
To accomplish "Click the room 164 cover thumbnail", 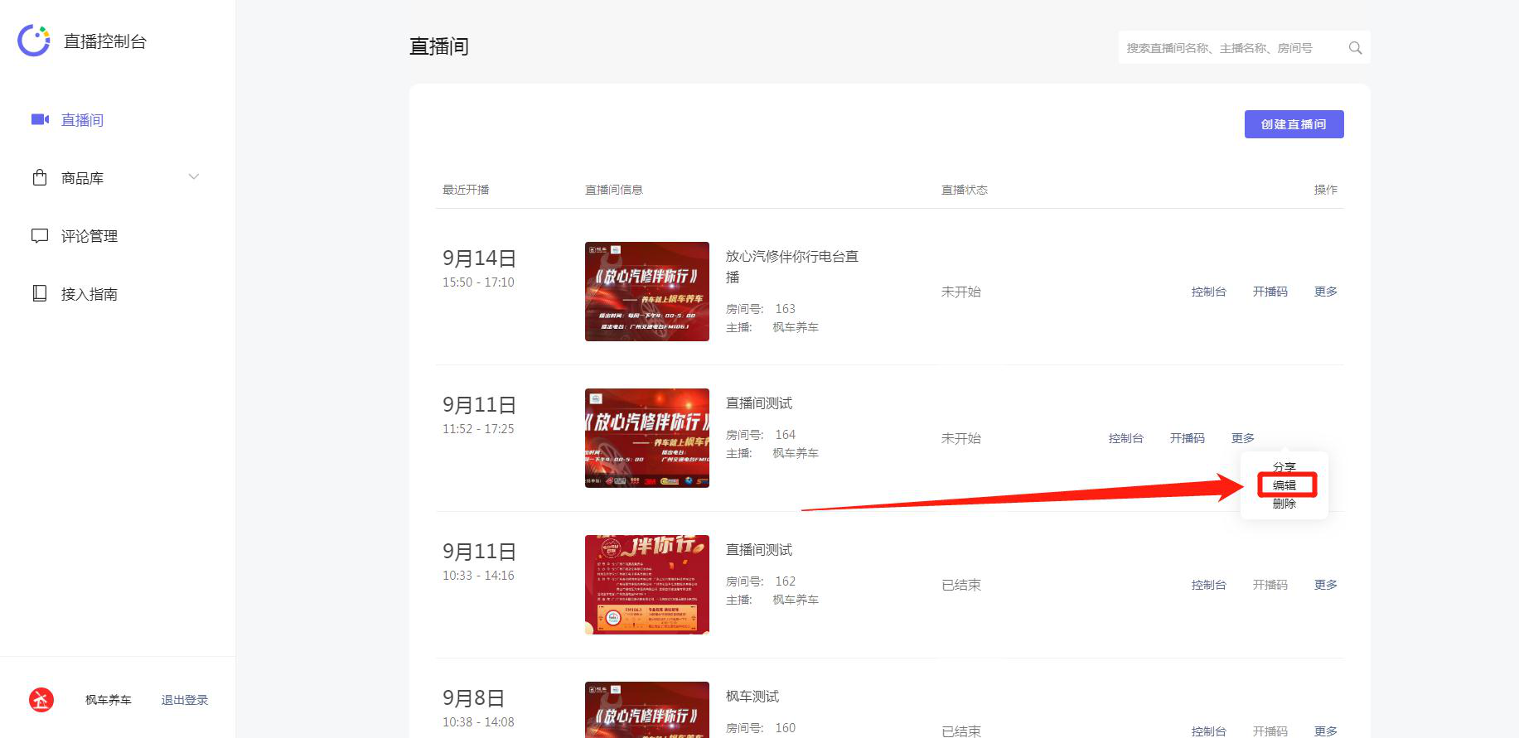I will [647, 438].
